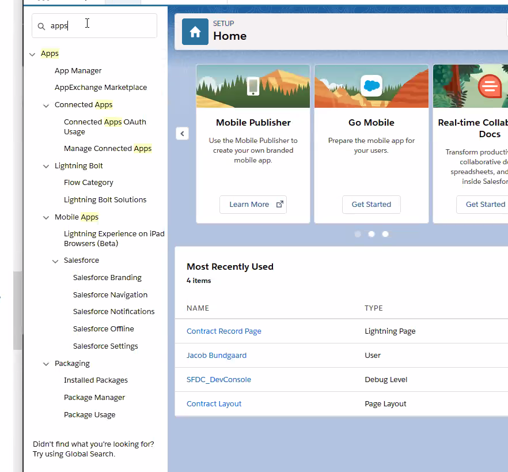Open Lightning Experience on iPad Browsers (Beta)

[114, 239]
